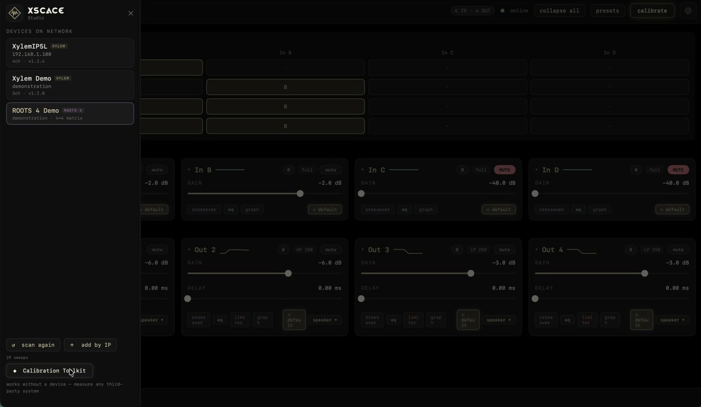Click the XSCACE Studio logo icon
This screenshot has height=407, width=701.
click(15, 13)
